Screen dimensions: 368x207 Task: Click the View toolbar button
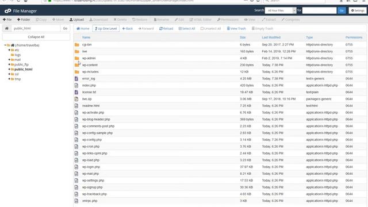coord(250,20)
